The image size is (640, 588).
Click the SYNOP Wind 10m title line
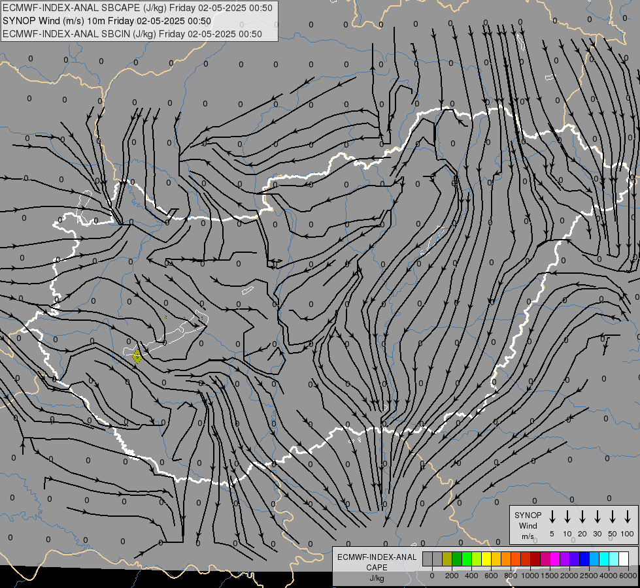(x=107, y=21)
